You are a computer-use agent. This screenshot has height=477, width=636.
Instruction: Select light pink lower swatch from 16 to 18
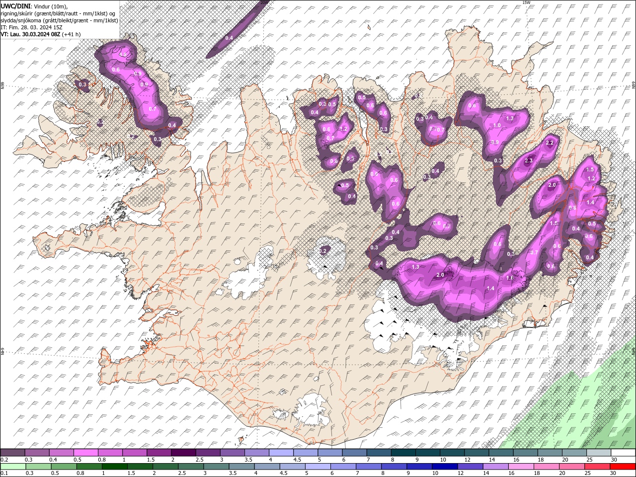(x=521, y=467)
